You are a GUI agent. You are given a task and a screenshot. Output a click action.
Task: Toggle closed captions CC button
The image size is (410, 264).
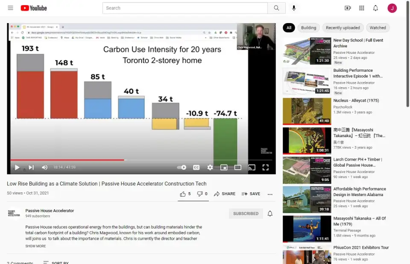(196, 167)
